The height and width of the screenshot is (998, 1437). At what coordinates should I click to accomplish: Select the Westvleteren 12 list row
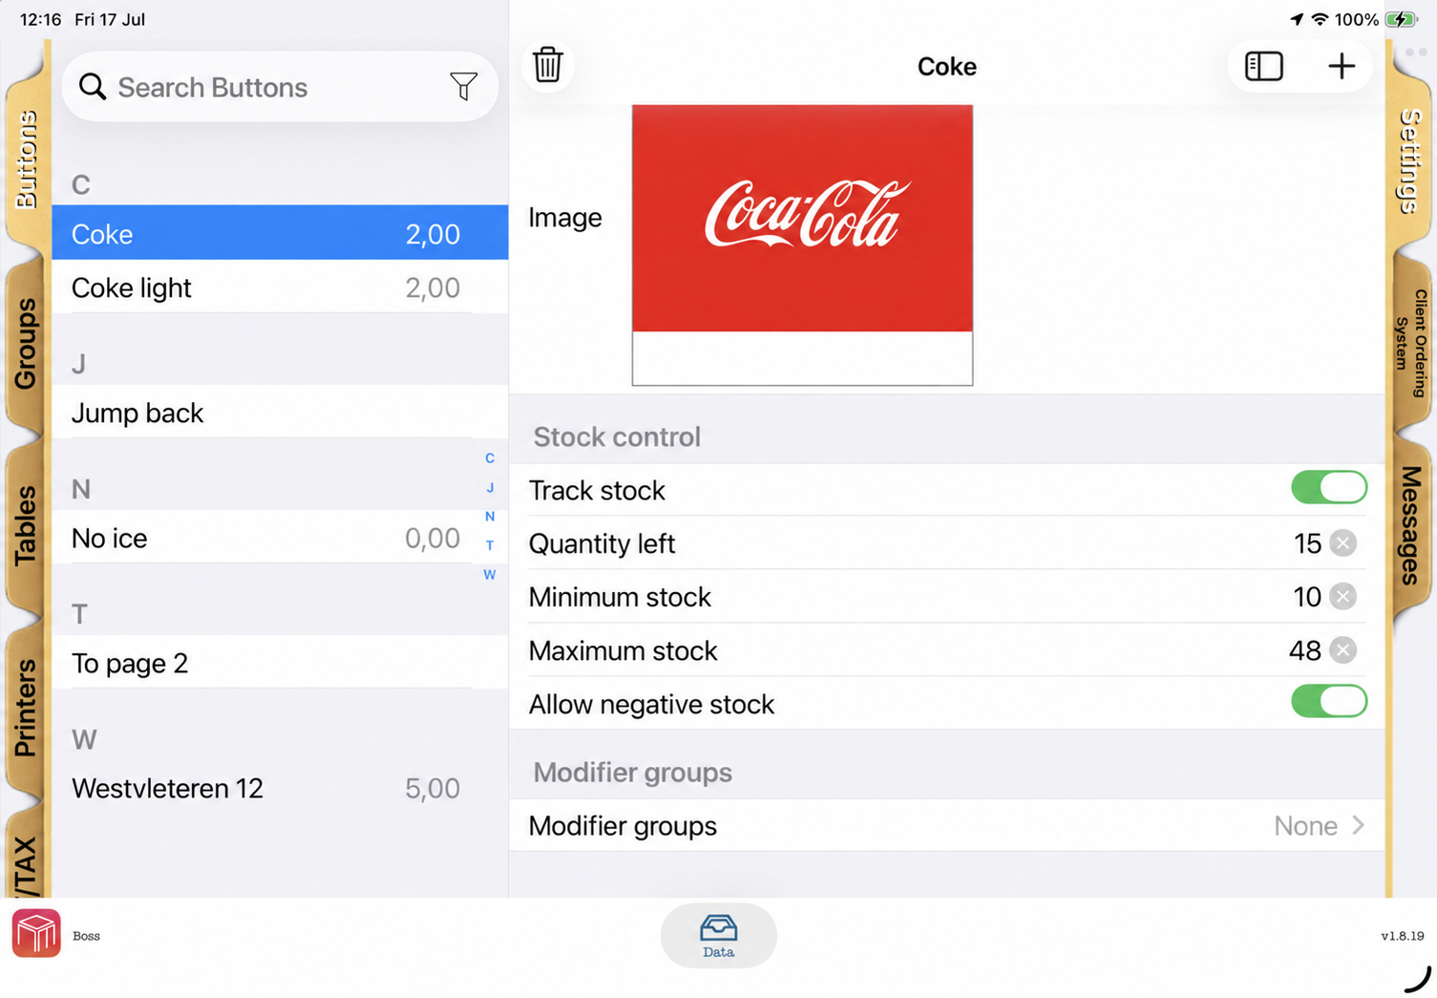(x=280, y=787)
